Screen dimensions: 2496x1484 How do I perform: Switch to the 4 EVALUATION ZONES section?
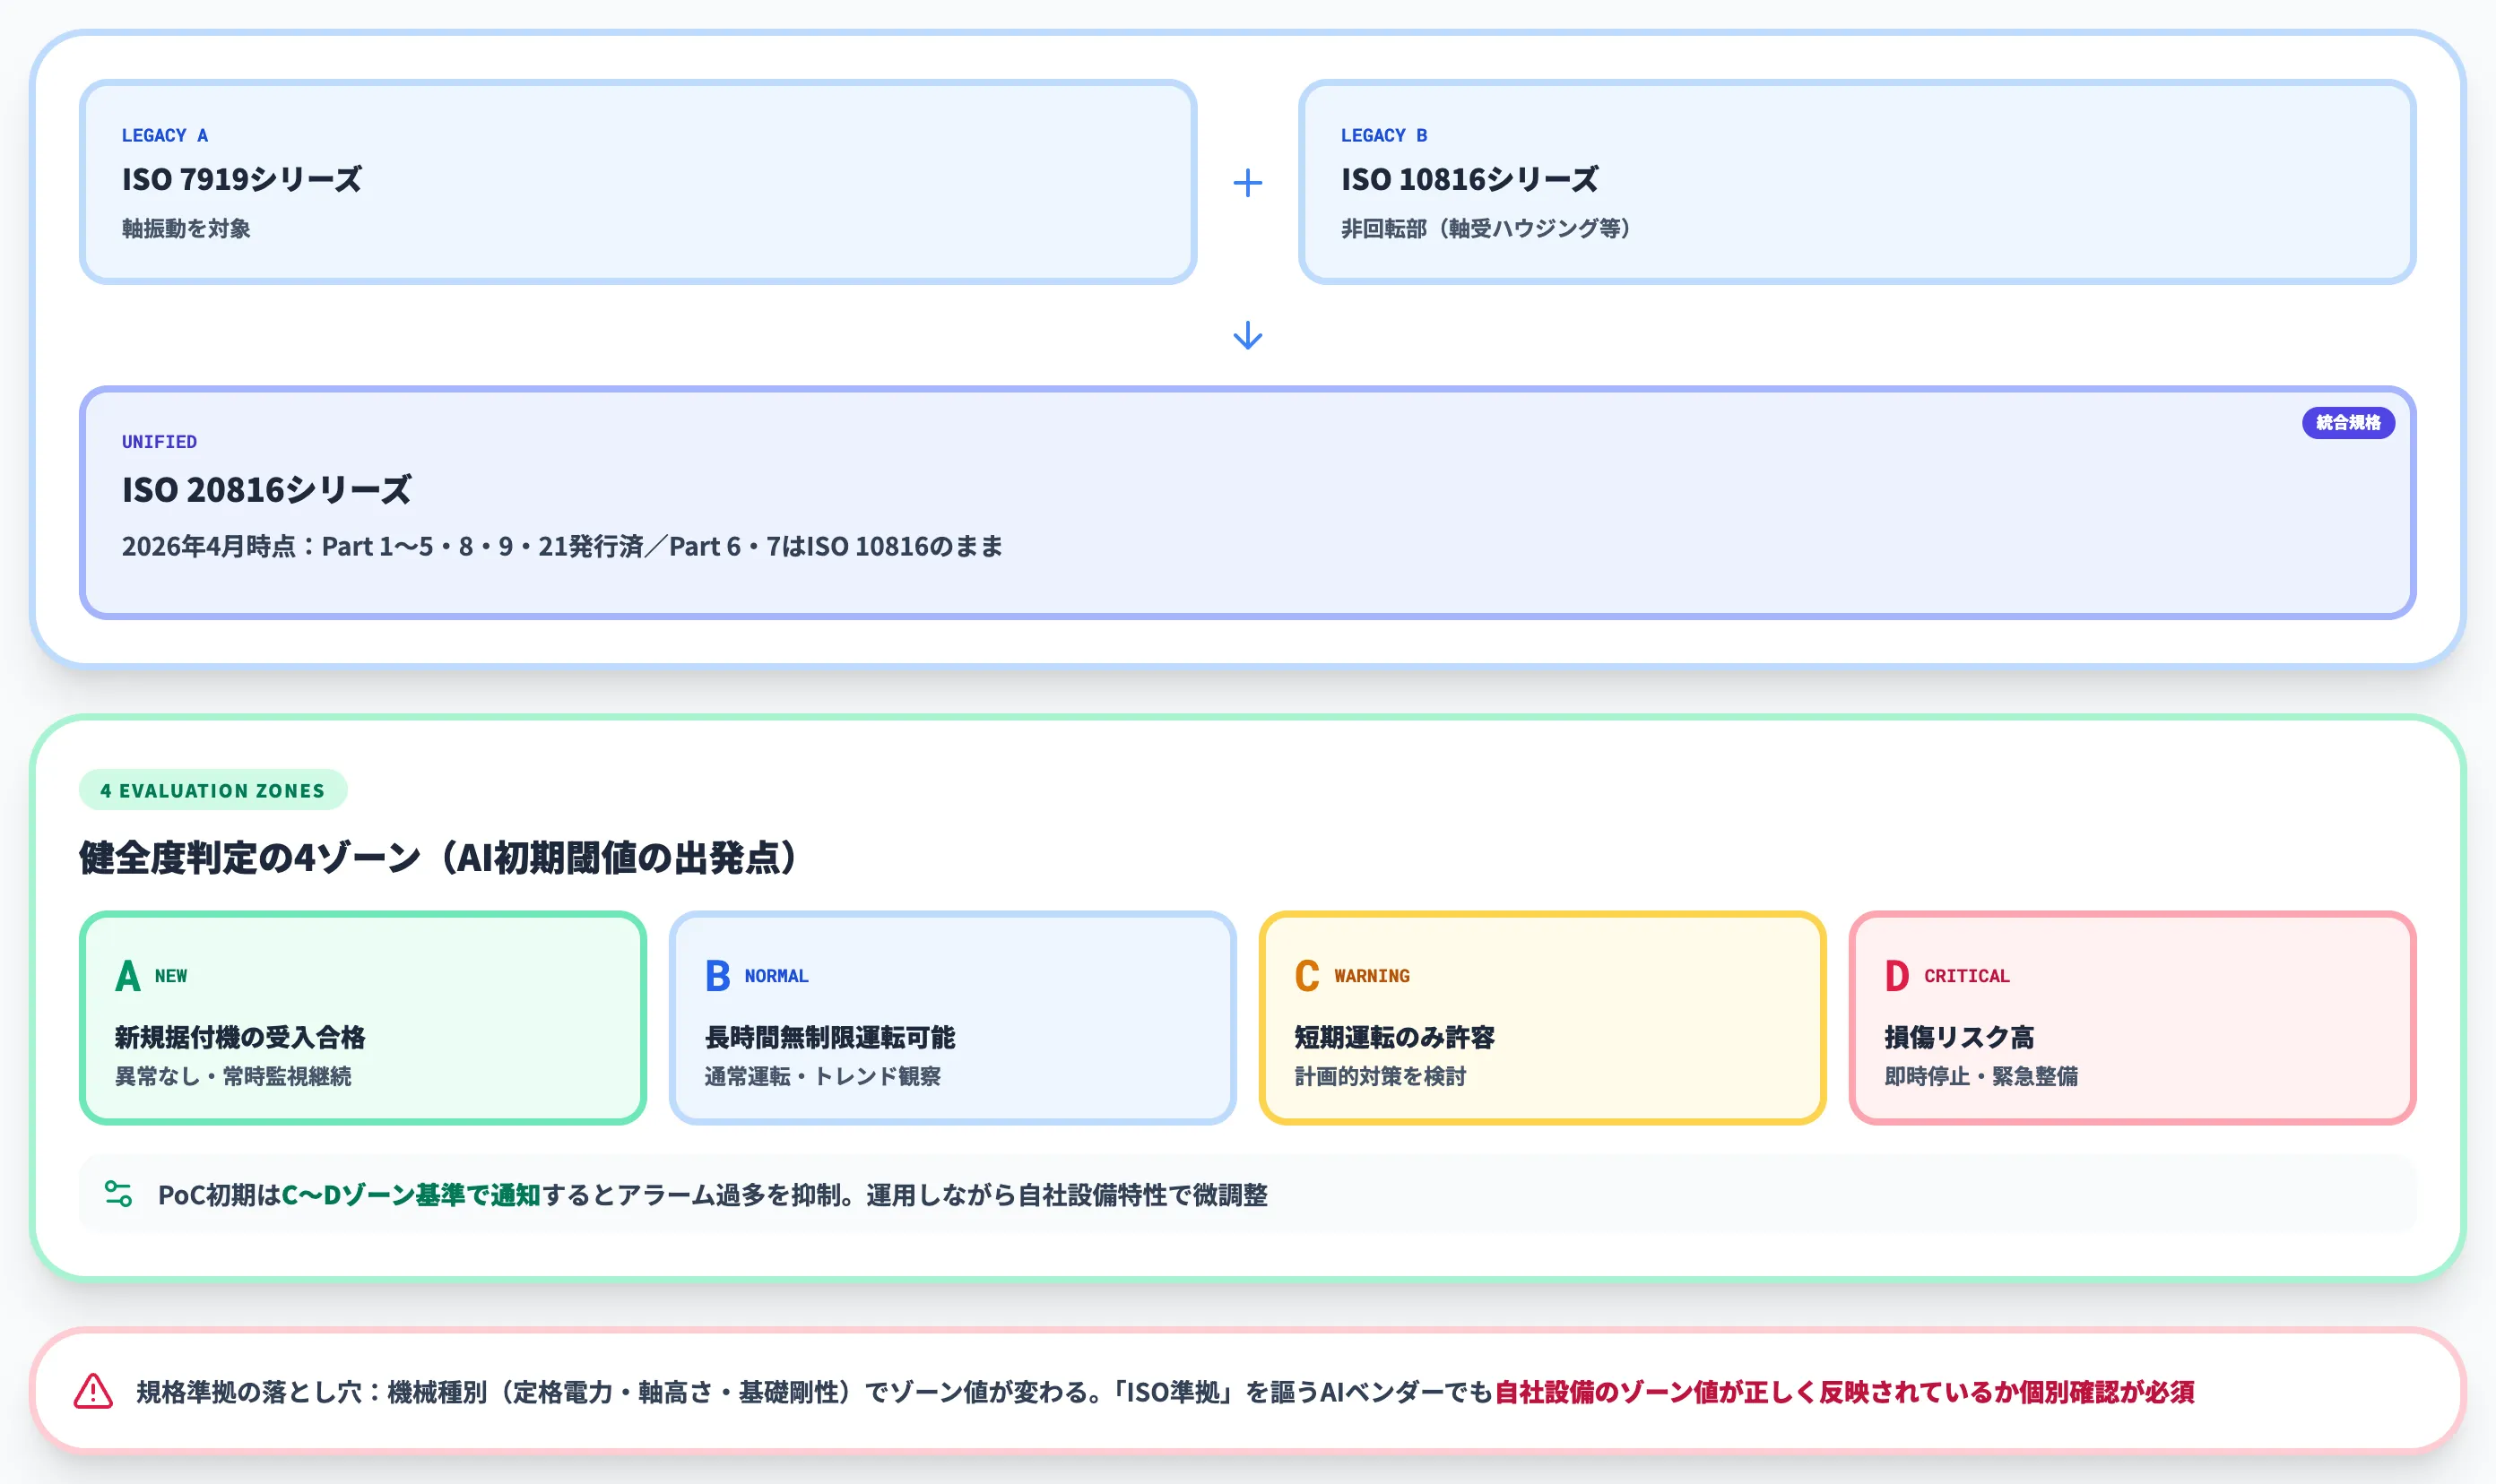point(212,790)
